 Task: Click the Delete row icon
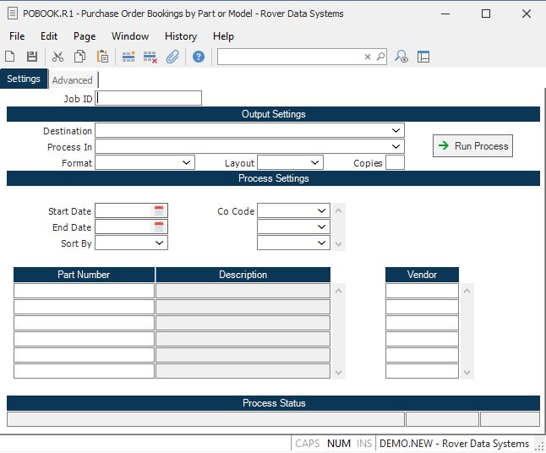150,57
